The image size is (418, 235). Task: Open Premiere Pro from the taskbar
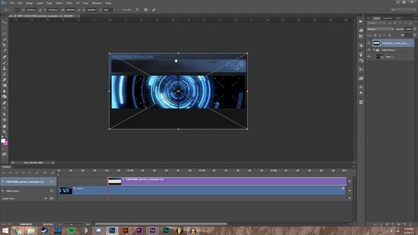pos(139,230)
